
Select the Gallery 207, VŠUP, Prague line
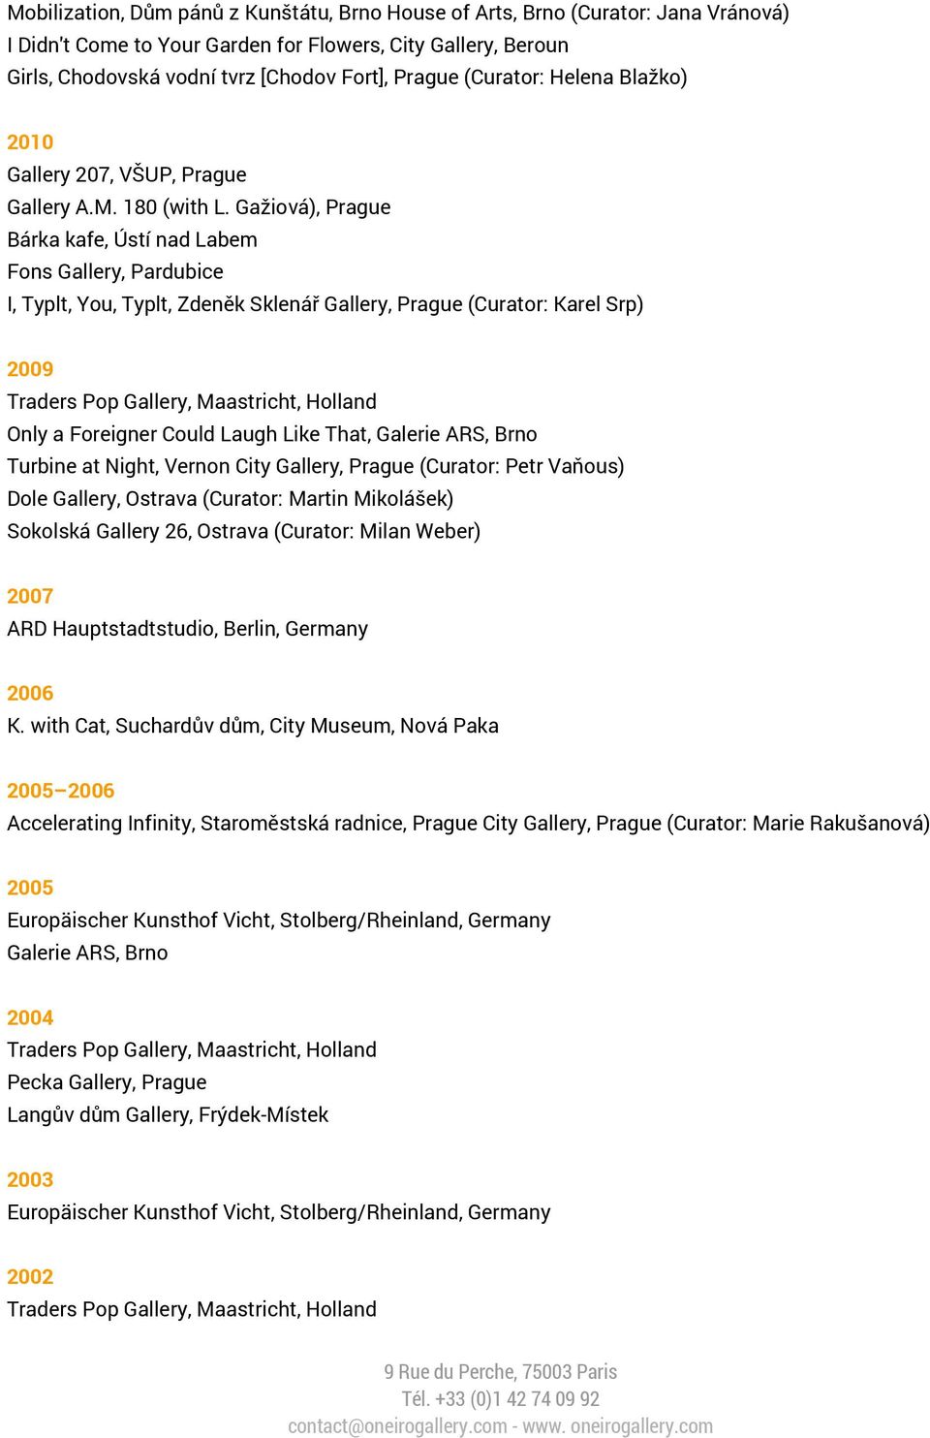pos(127,174)
